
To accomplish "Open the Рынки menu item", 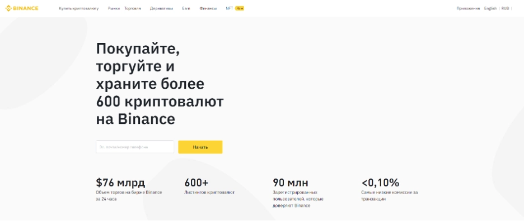I will 114,8.
